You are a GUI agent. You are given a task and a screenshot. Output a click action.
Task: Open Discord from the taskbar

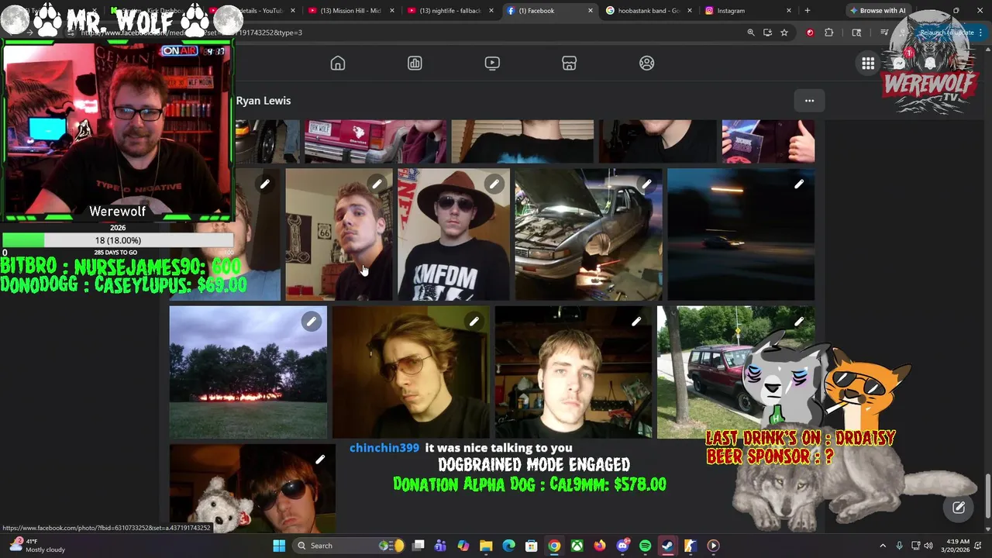(x=622, y=546)
